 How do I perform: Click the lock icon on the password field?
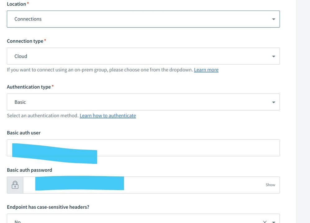pyautogui.click(x=15, y=184)
